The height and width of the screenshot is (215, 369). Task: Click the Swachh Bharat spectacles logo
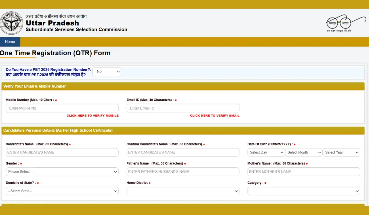(x=346, y=23)
